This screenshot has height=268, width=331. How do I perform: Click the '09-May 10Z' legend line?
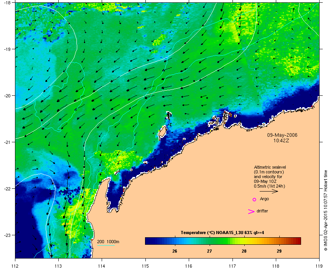[265, 181]
